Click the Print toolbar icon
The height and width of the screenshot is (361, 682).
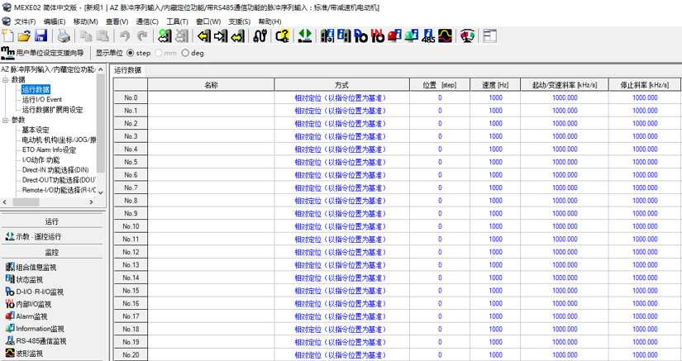[64, 36]
